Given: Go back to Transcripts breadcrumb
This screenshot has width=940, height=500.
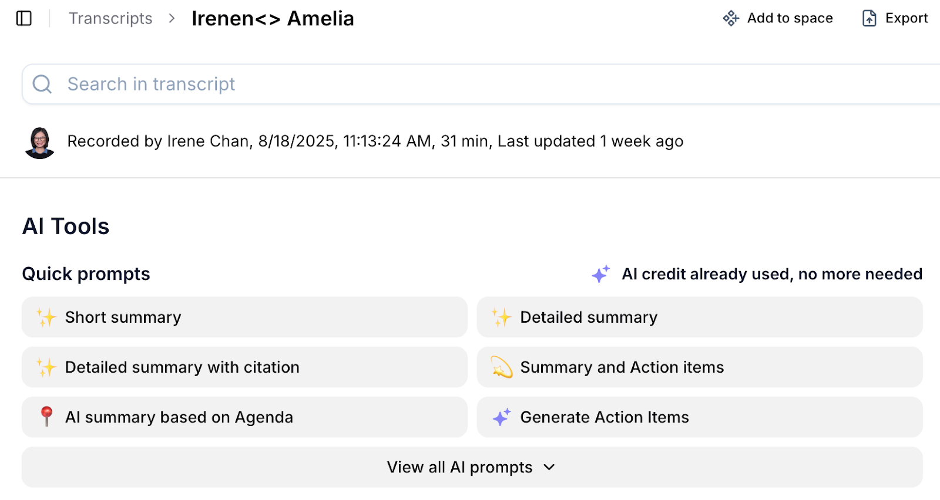Looking at the screenshot, I should (110, 18).
